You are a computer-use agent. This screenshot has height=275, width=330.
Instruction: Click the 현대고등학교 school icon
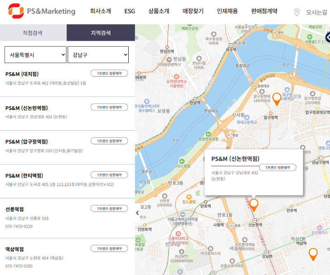(247, 117)
